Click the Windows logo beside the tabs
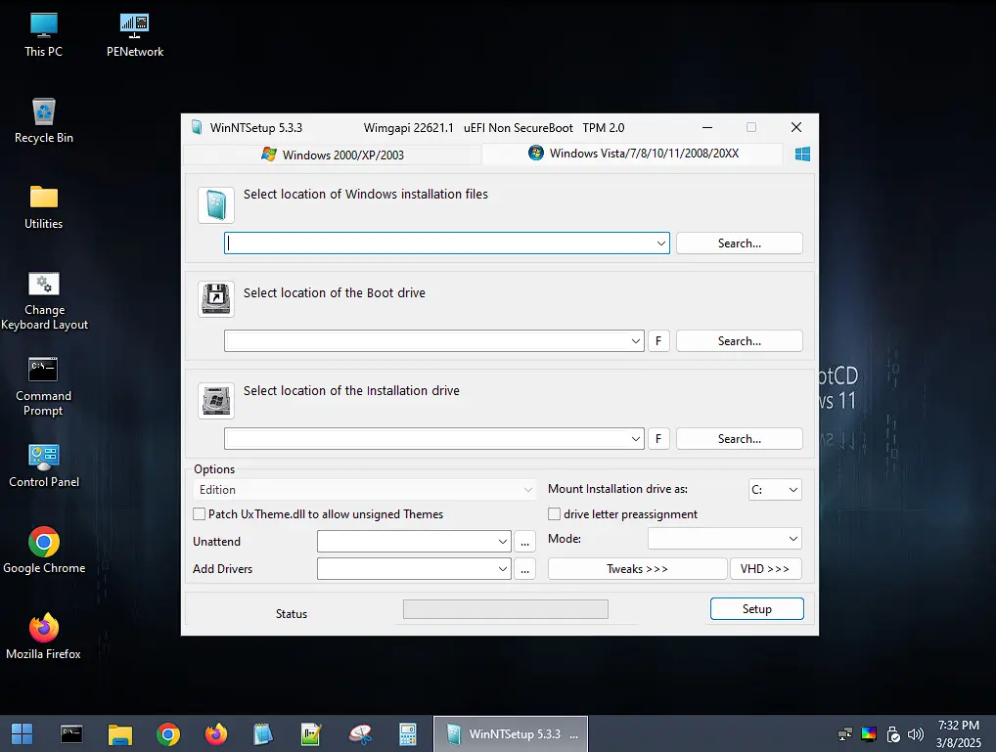996x752 pixels. coord(802,154)
